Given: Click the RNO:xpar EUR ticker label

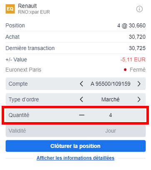Looking at the screenshot, I should point(34,12).
